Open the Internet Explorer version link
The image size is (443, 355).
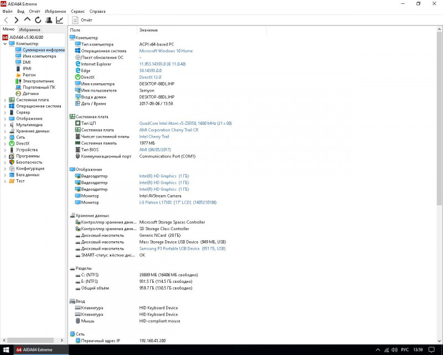(162, 64)
